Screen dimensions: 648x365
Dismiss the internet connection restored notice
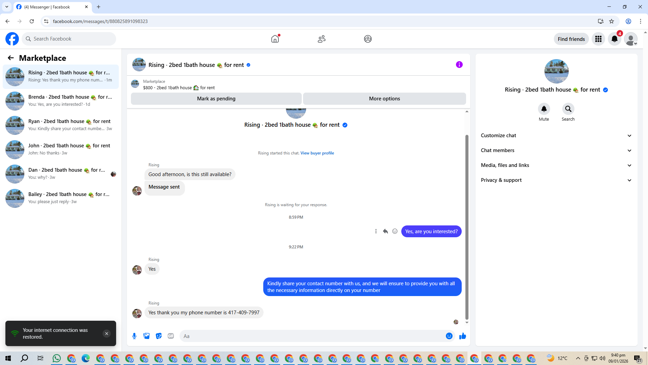(106, 334)
